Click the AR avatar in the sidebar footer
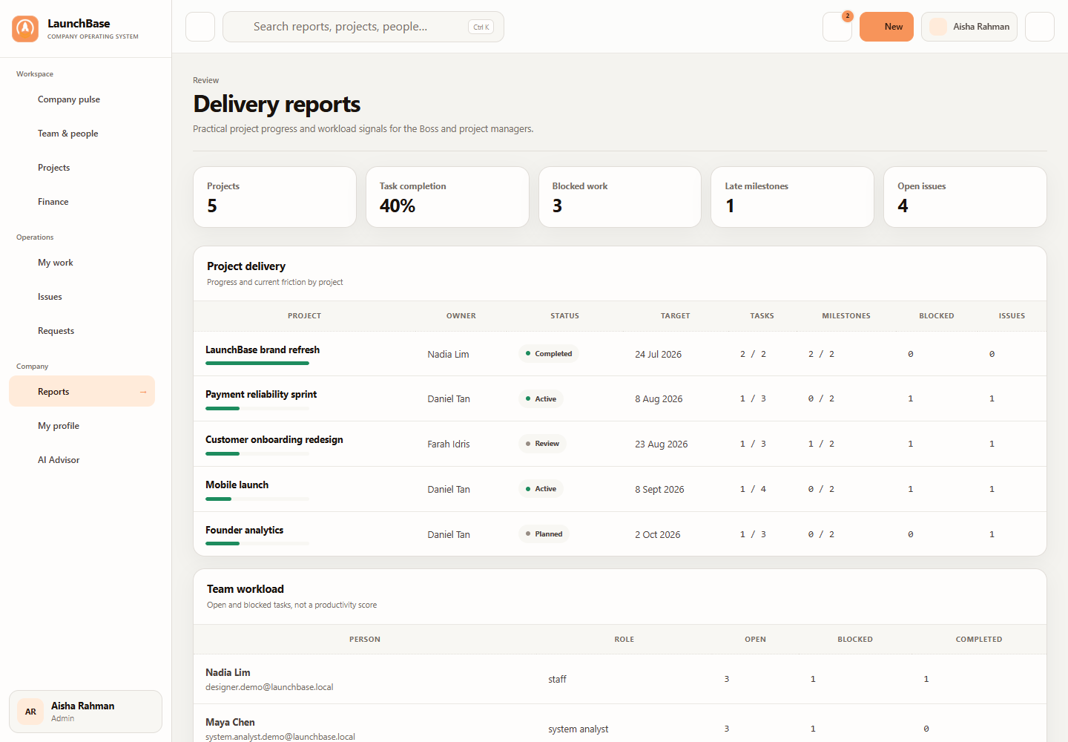Image resolution: width=1068 pixels, height=742 pixels. click(x=30, y=712)
